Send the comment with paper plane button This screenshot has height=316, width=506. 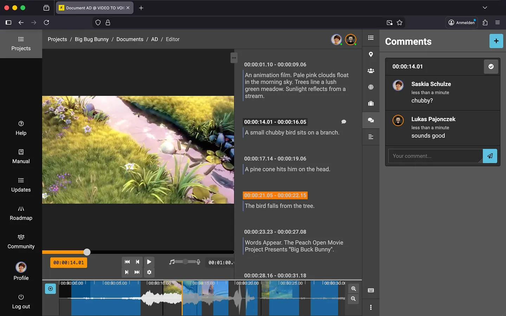click(490, 156)
